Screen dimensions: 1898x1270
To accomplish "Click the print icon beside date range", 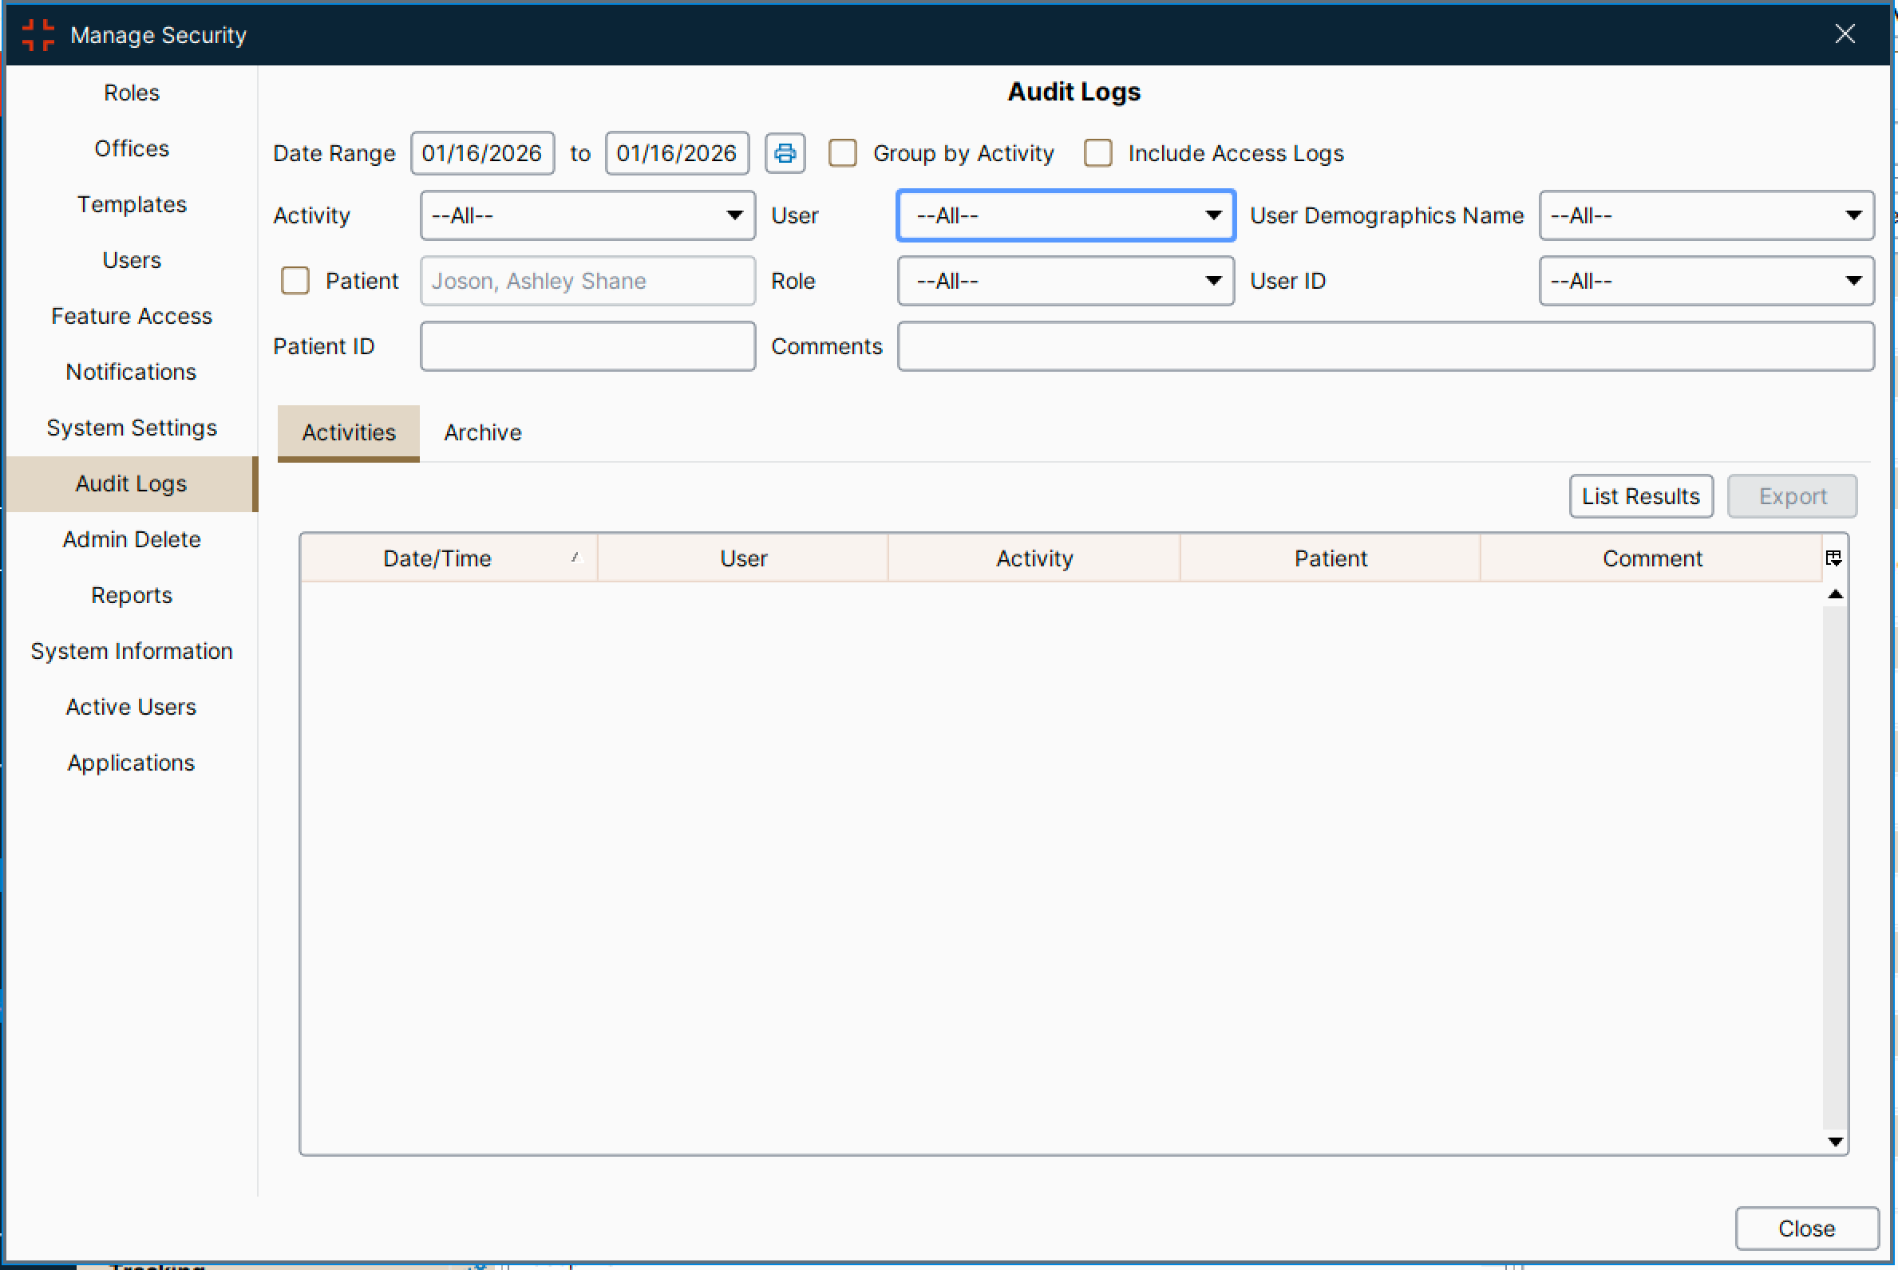I will tap(785, 153).
